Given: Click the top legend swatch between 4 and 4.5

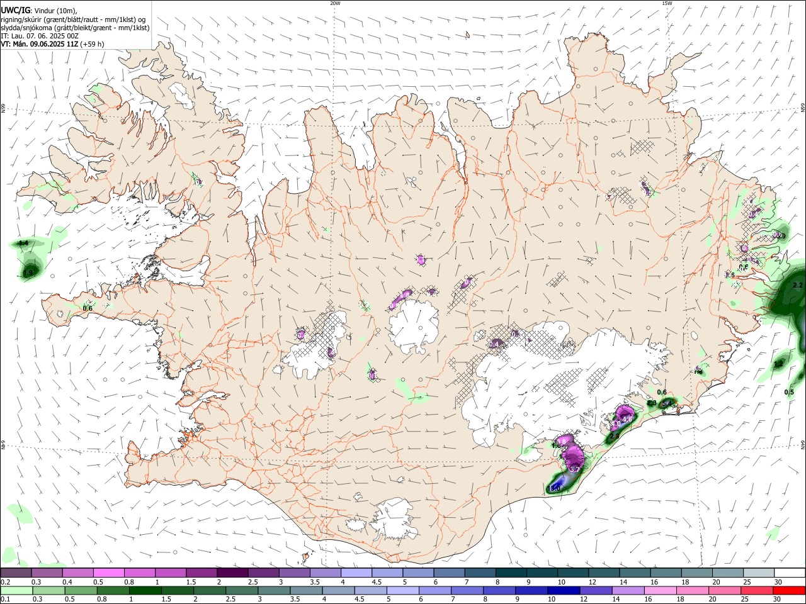Looking at the screenshot, I should point(356,573).
